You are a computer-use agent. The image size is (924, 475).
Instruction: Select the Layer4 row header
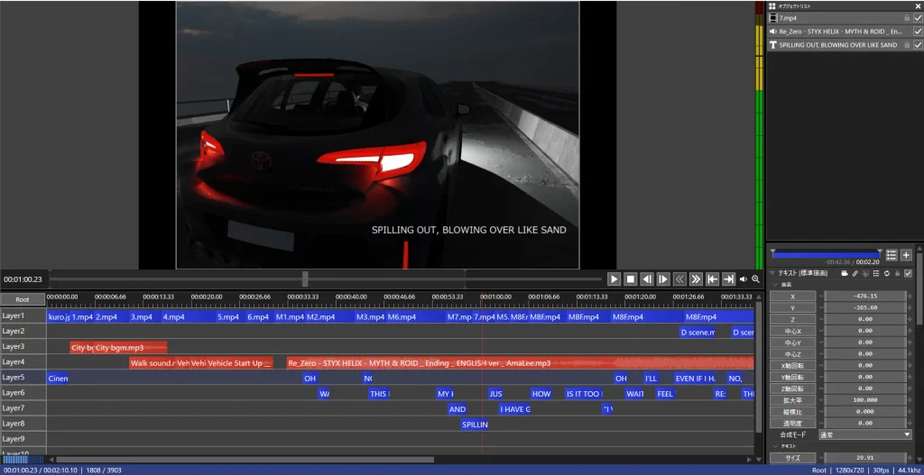(23, 362)
